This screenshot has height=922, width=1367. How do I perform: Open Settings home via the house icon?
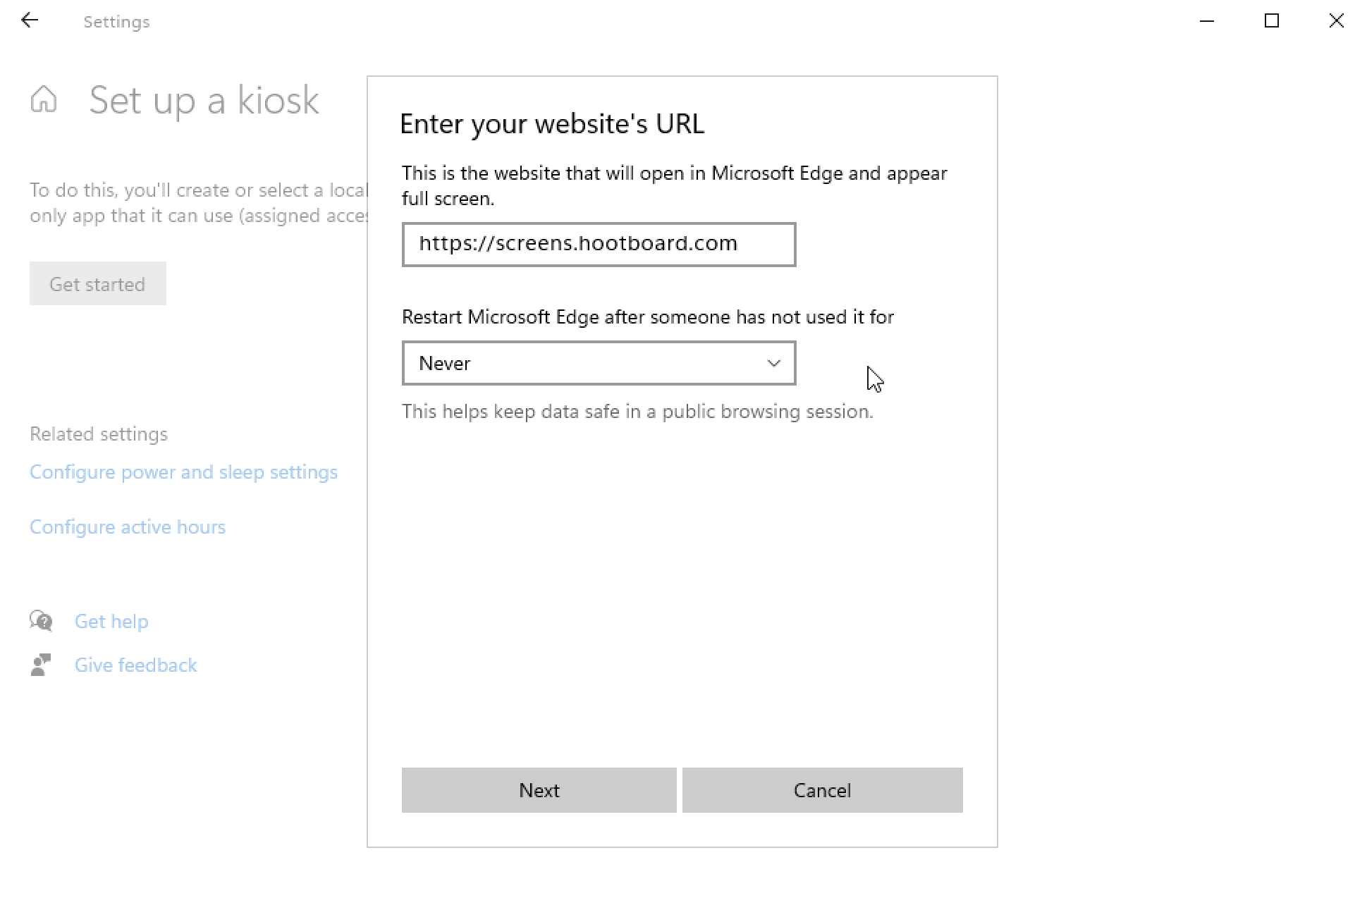[44, 99]
